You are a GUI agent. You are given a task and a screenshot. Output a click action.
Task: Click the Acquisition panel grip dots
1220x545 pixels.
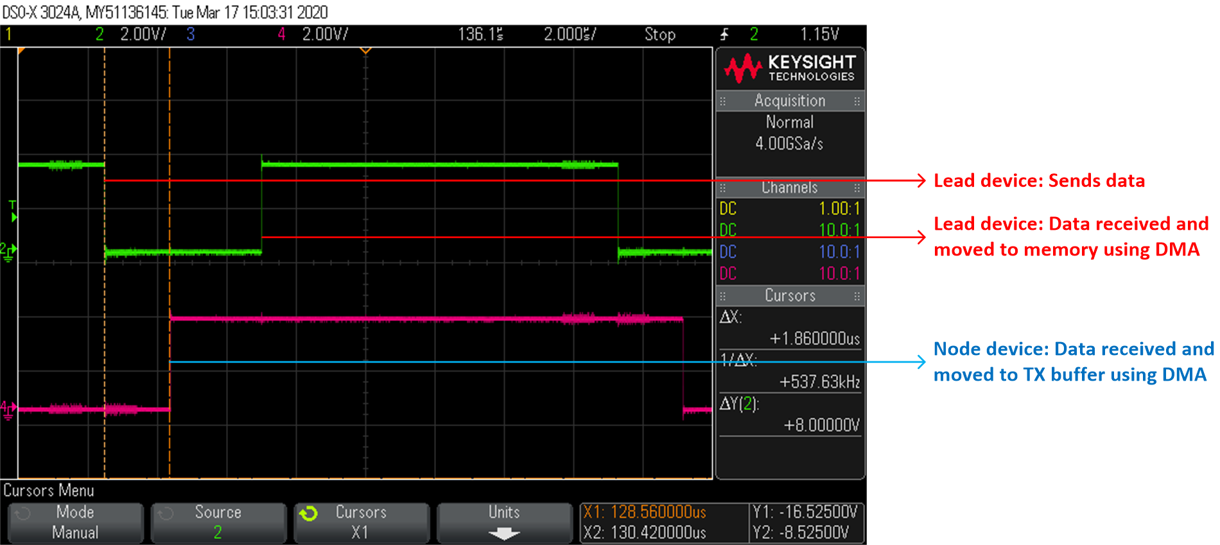click(723, 101)
